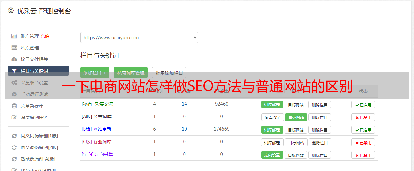The image size is (414, 171).
Task: Click 删除栏目 for 公有词库 row
Action: 319,117
